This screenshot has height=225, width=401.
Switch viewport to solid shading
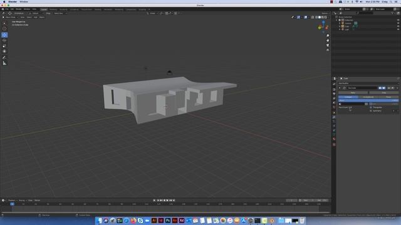[x=319, y=17]
